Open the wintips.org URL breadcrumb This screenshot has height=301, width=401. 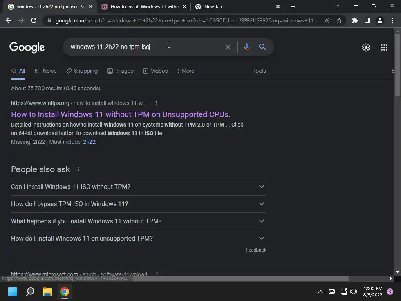79,103
